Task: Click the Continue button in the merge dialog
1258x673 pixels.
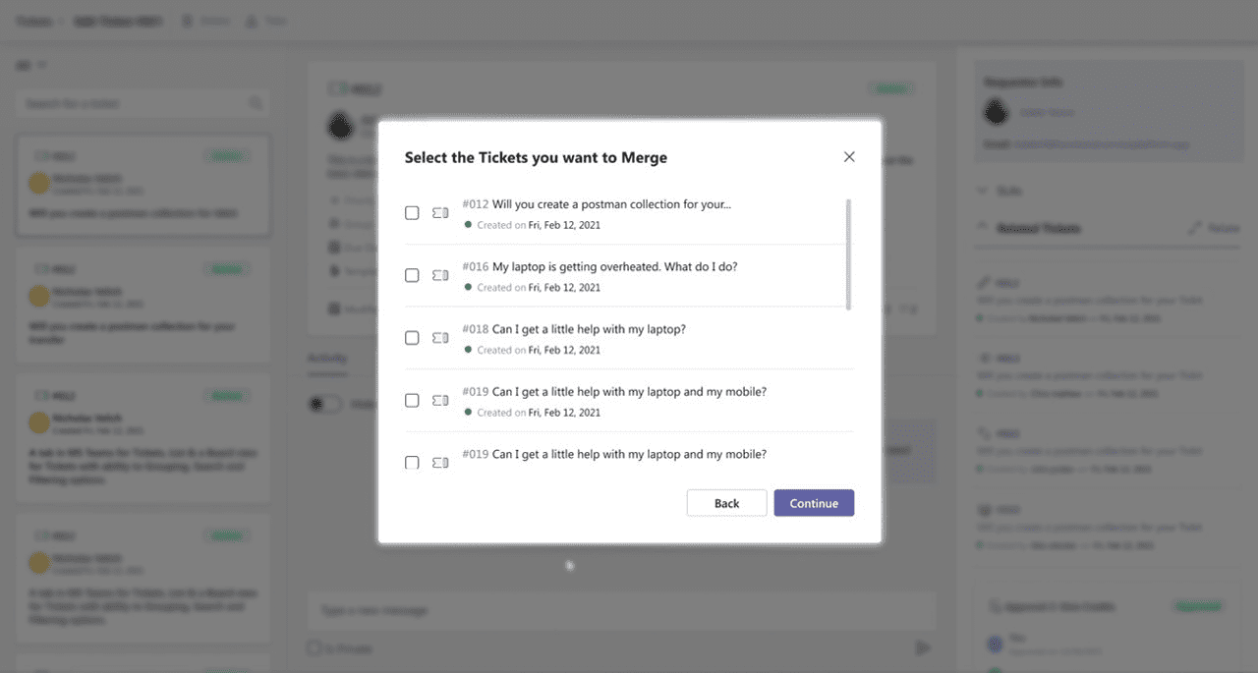Action: (x=814, y=502)
